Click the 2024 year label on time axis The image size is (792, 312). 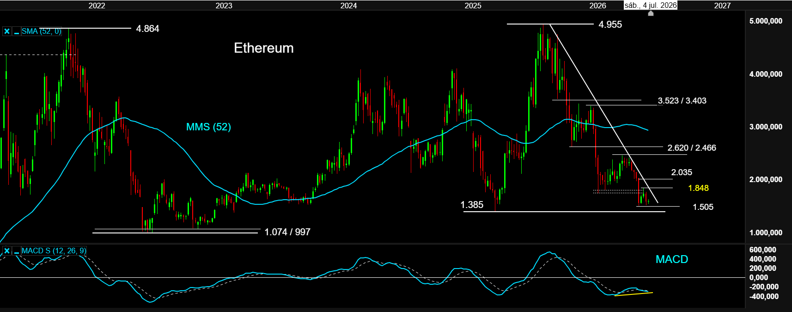tap(348, 6)
